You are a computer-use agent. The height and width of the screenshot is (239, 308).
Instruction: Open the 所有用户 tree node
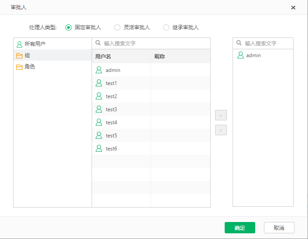[52, 44]
